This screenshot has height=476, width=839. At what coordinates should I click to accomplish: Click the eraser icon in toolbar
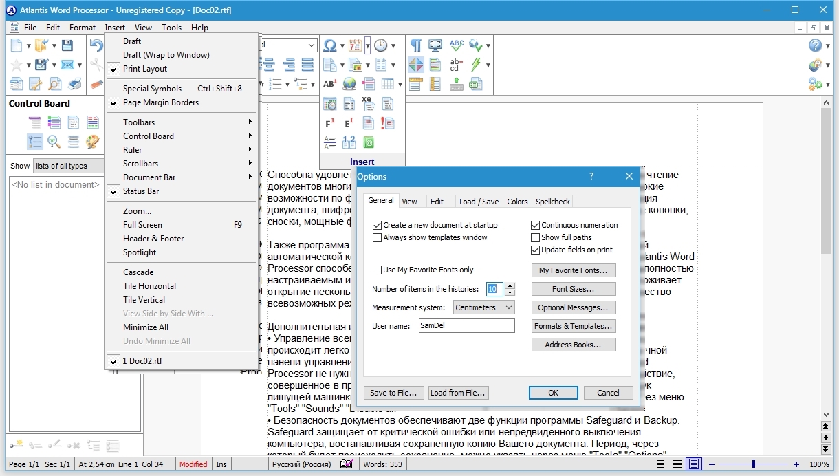pos(96,84)
